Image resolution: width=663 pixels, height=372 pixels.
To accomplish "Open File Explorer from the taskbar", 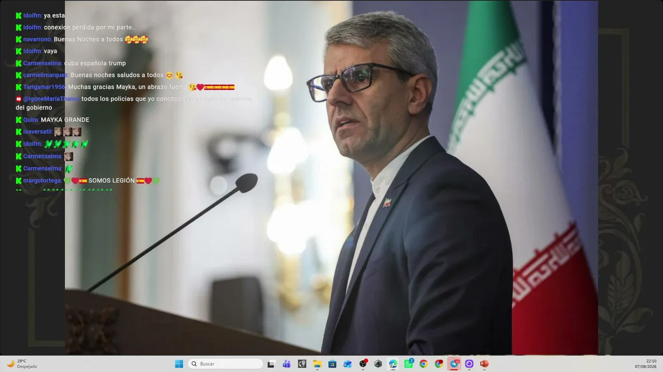I will [317, 364].
